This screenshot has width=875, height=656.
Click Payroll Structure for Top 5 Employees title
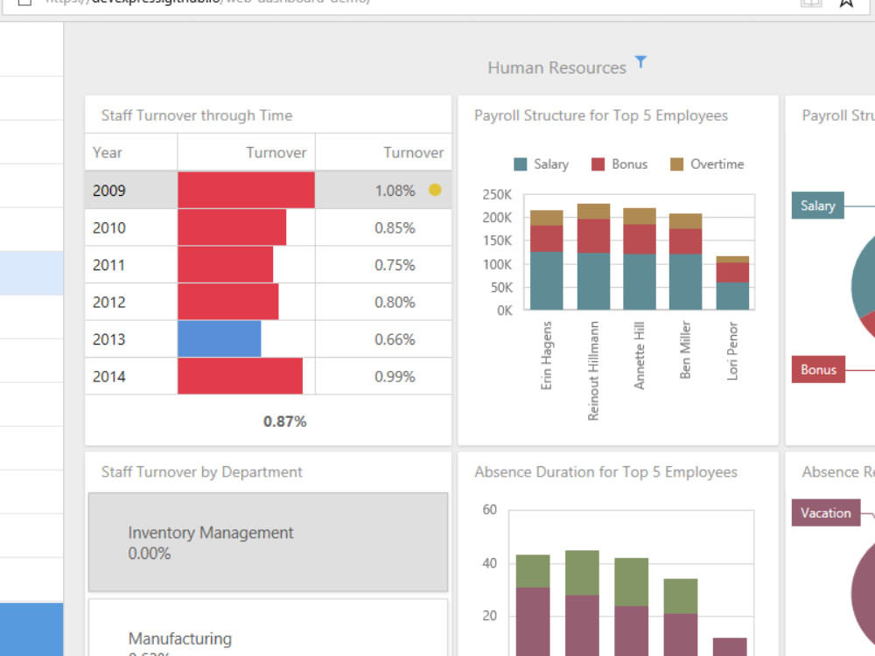point(601,115)
